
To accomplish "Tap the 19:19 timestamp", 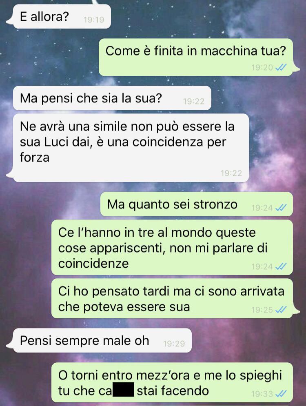I will click(x=94, y=20).
